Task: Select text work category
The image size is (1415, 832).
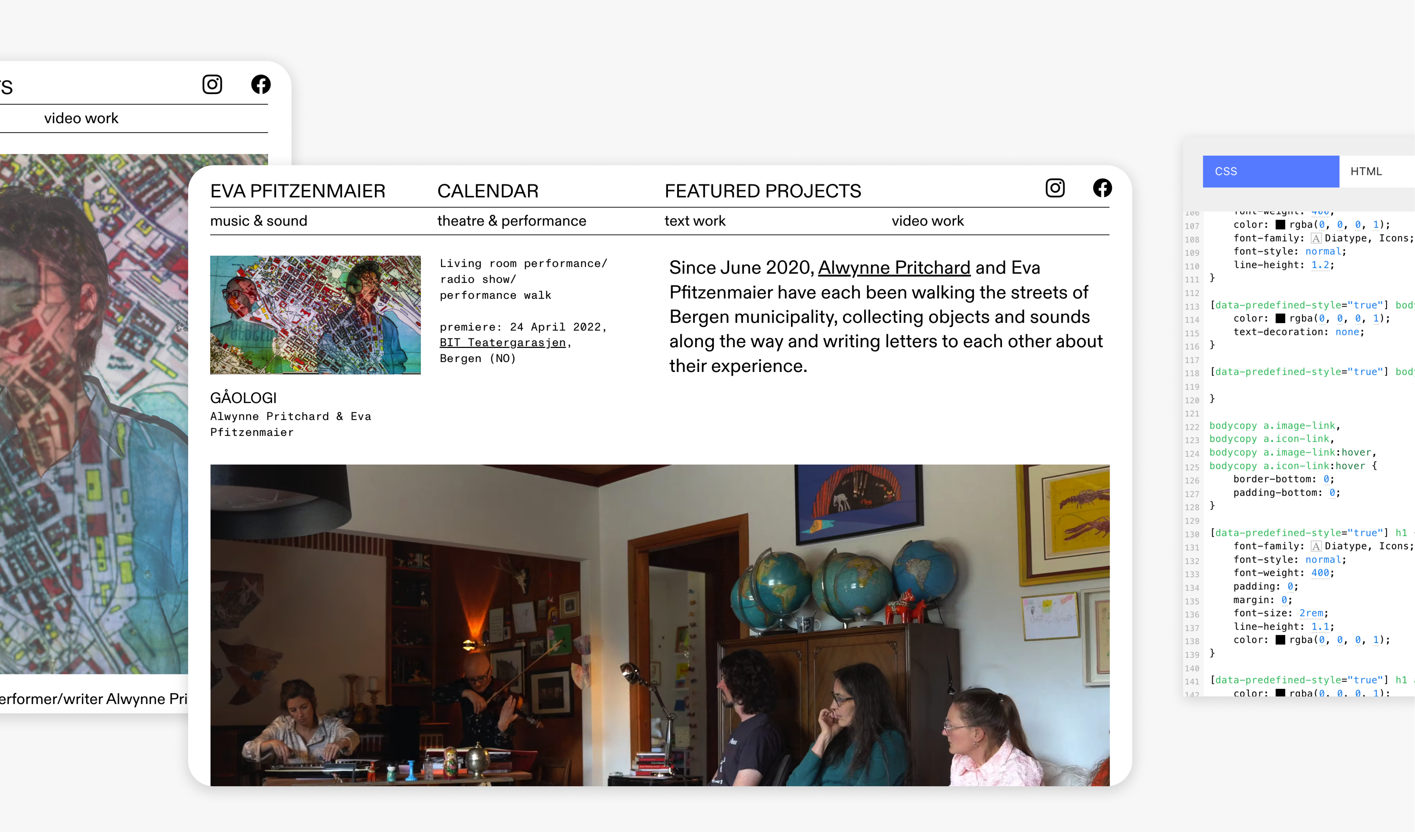Action: coord(695,221)
